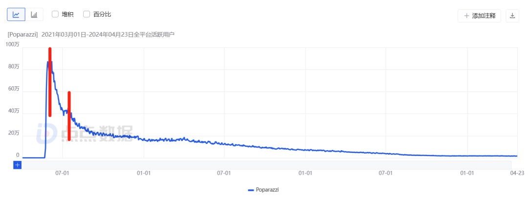
Task: Click the first red marker at the peak
Action: 50,82
